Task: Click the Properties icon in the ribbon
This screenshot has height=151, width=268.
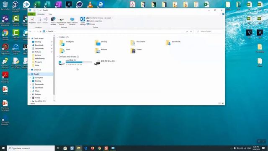Action: 32,21
